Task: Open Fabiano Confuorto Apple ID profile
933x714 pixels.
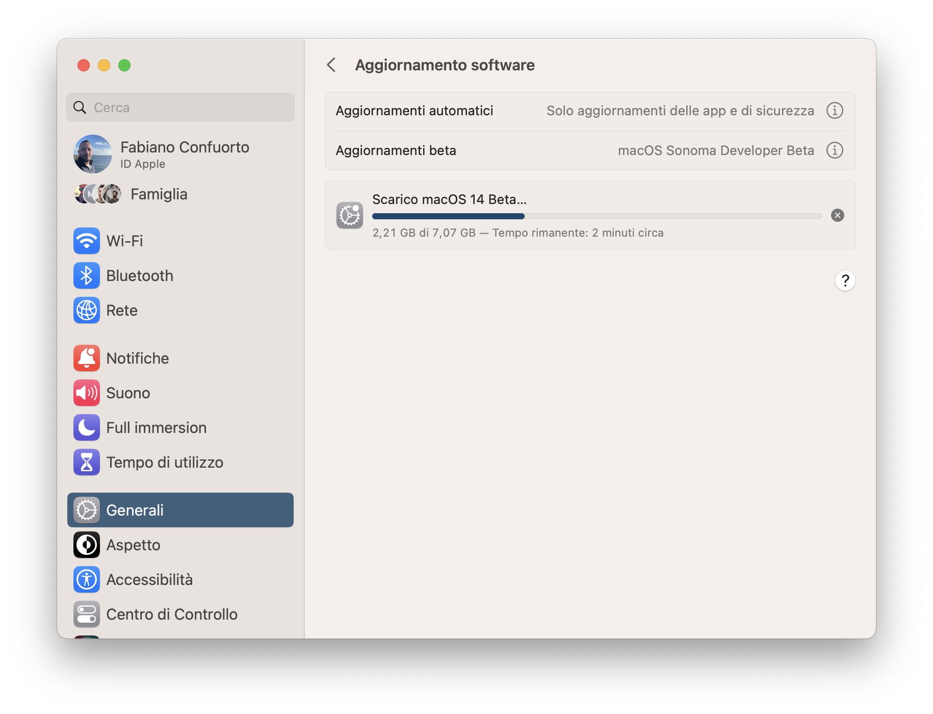Action: (184, 154)
